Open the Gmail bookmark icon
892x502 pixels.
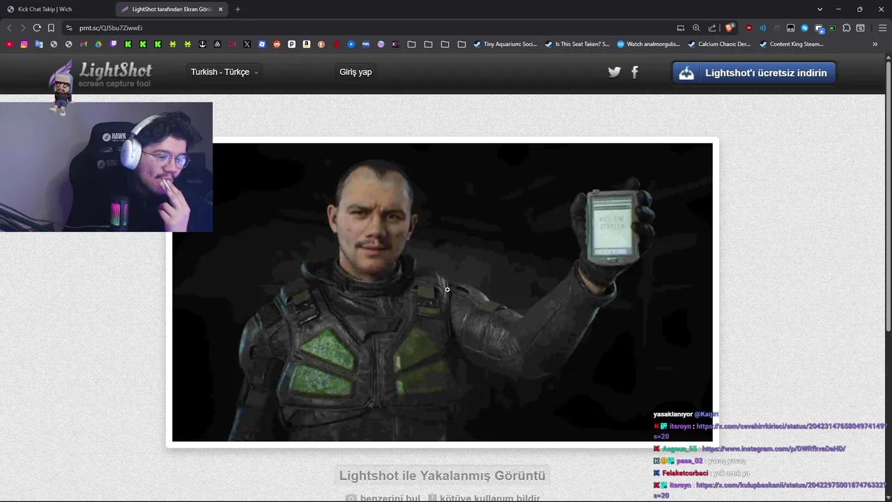click(84, 44)
